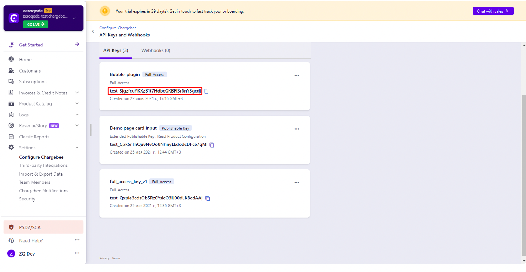Expand the Invoices & Credit Notes section
The height and width of the screenshot is (272, 526).
click(x=77, y=92)
